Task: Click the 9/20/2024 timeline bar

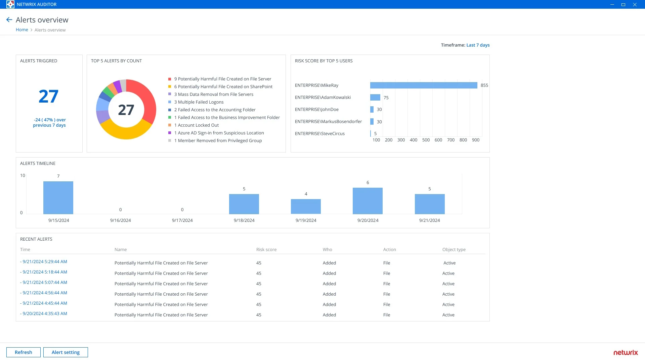Action: click(368, 201)
